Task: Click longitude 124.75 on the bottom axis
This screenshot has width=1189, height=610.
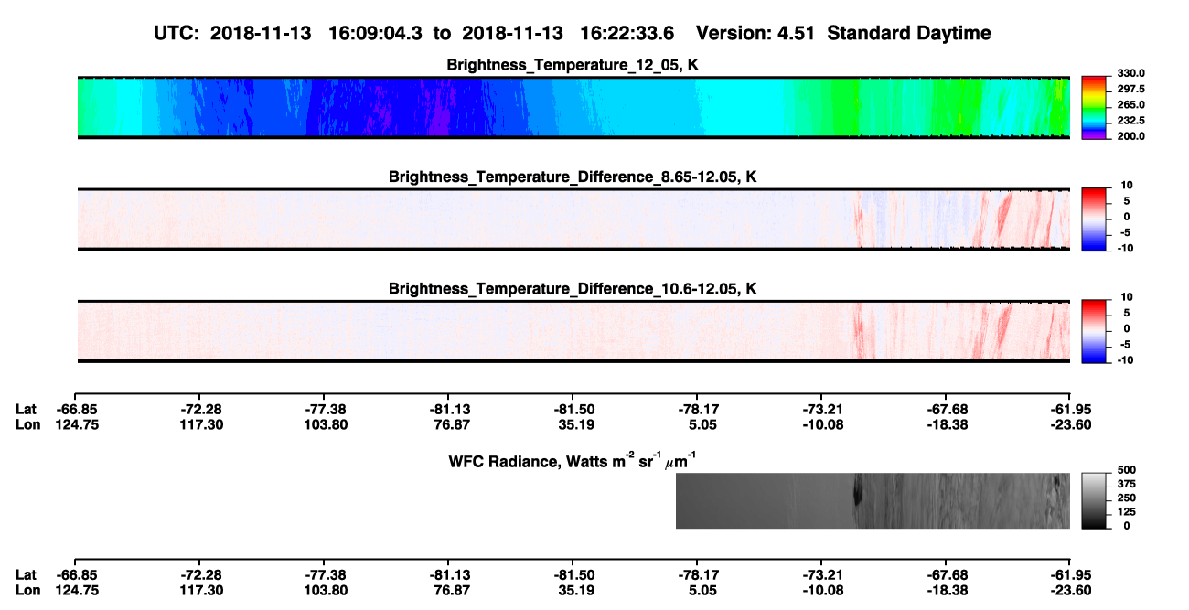Action: 76,590
